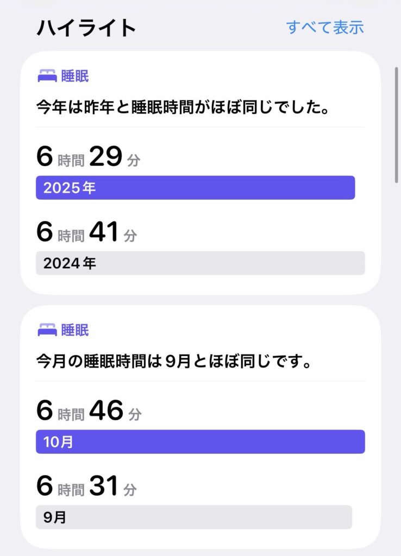Image resolution: width=401 pixels, height=556 pixels.
Task: Tap the 6時間31分 sleep value
Action: [87, 487]
